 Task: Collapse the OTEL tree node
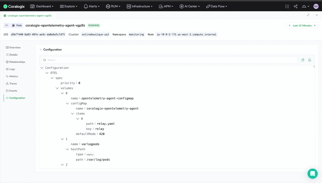pyautogui.click(x=47, y=73)
